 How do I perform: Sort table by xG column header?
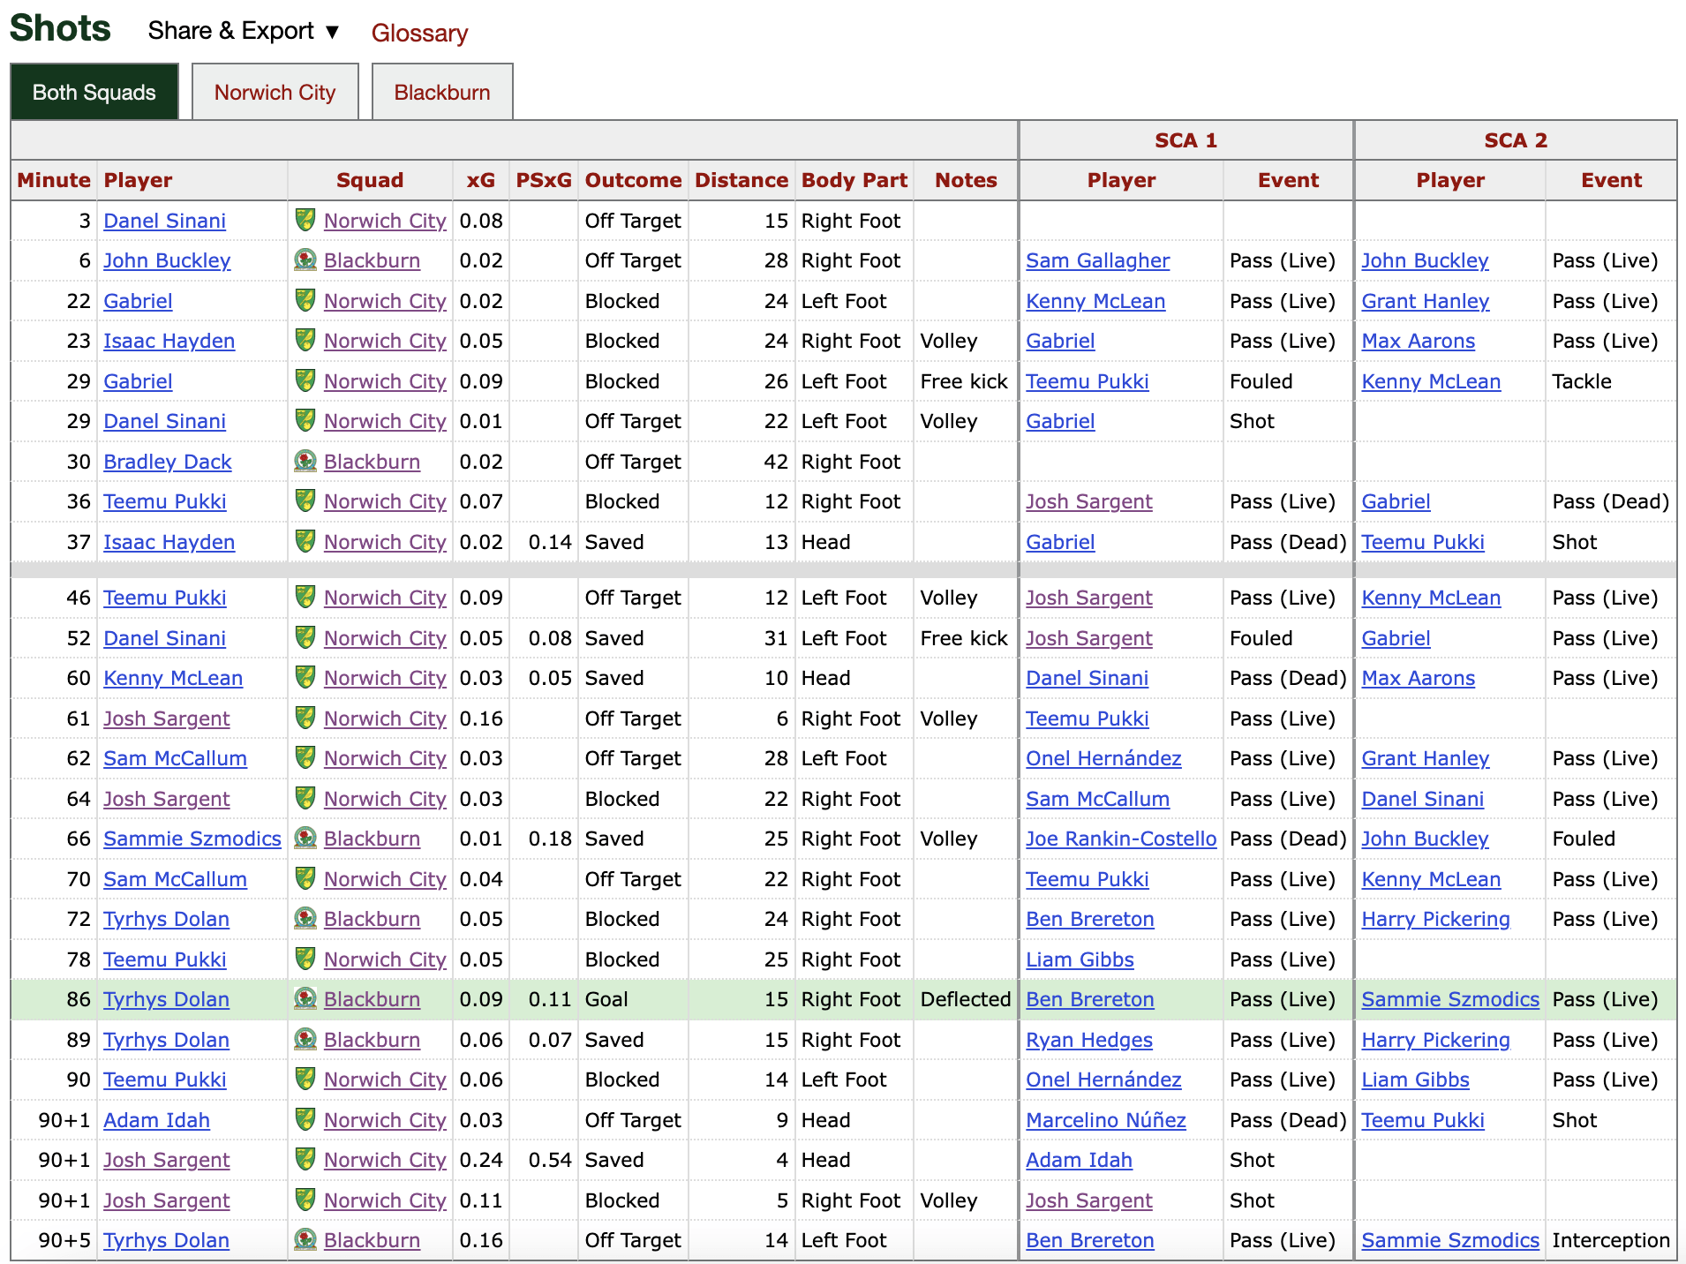click(480, 180)
